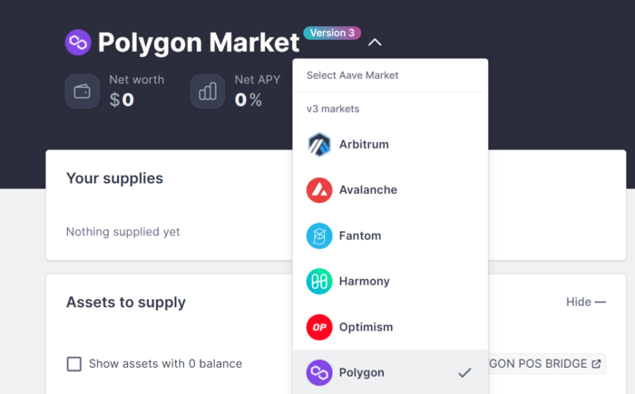Image resolution: width=635 pixels, height=394 pixels.
Task: Click the blue Fantom logo icon
Action: pos(319,235)
